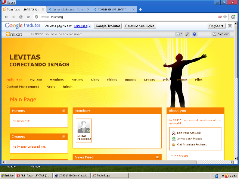Click Edit your network link

189,133
